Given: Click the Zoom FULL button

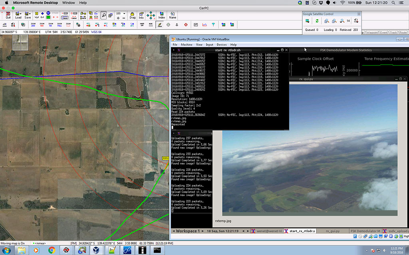Looking at the screenshot, I should [x=60, y=25].
